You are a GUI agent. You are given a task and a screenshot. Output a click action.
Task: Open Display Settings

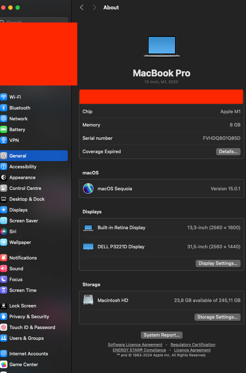(x=218, y=263)
